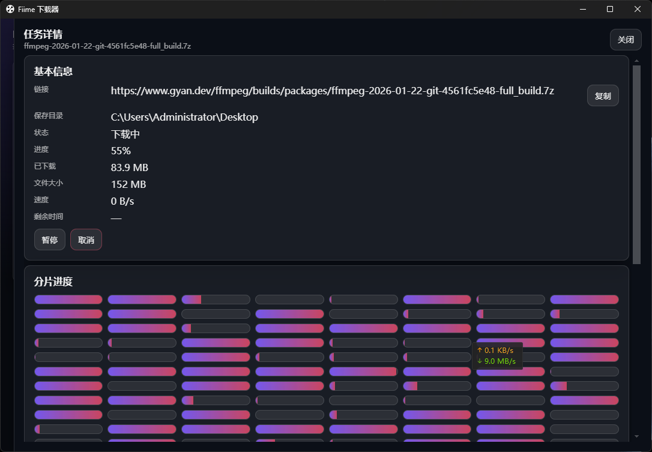Click the first segment bar in the top row
The image size is (652, 452).
[x=68, y=300]
